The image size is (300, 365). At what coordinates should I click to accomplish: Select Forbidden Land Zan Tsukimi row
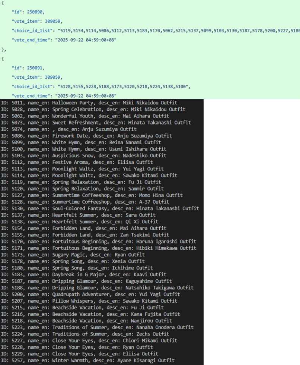coord(85,235)
